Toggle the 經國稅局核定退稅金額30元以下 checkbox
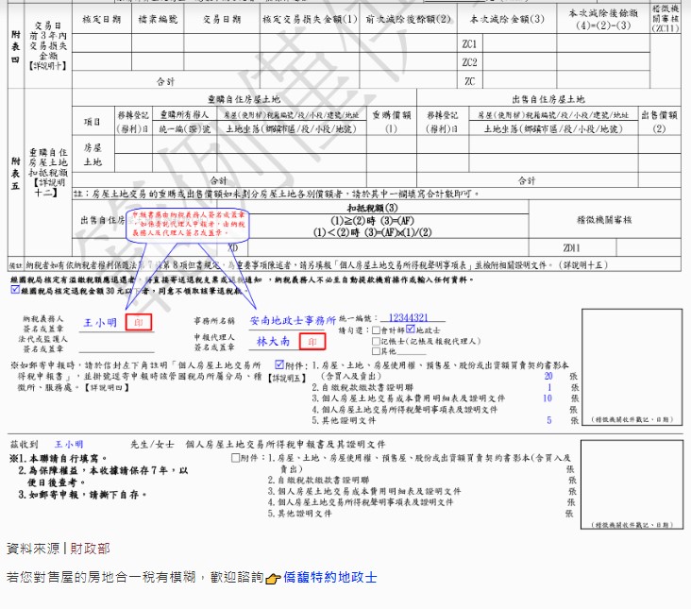This screenshot has height=609, width=691. pos(15,290)
